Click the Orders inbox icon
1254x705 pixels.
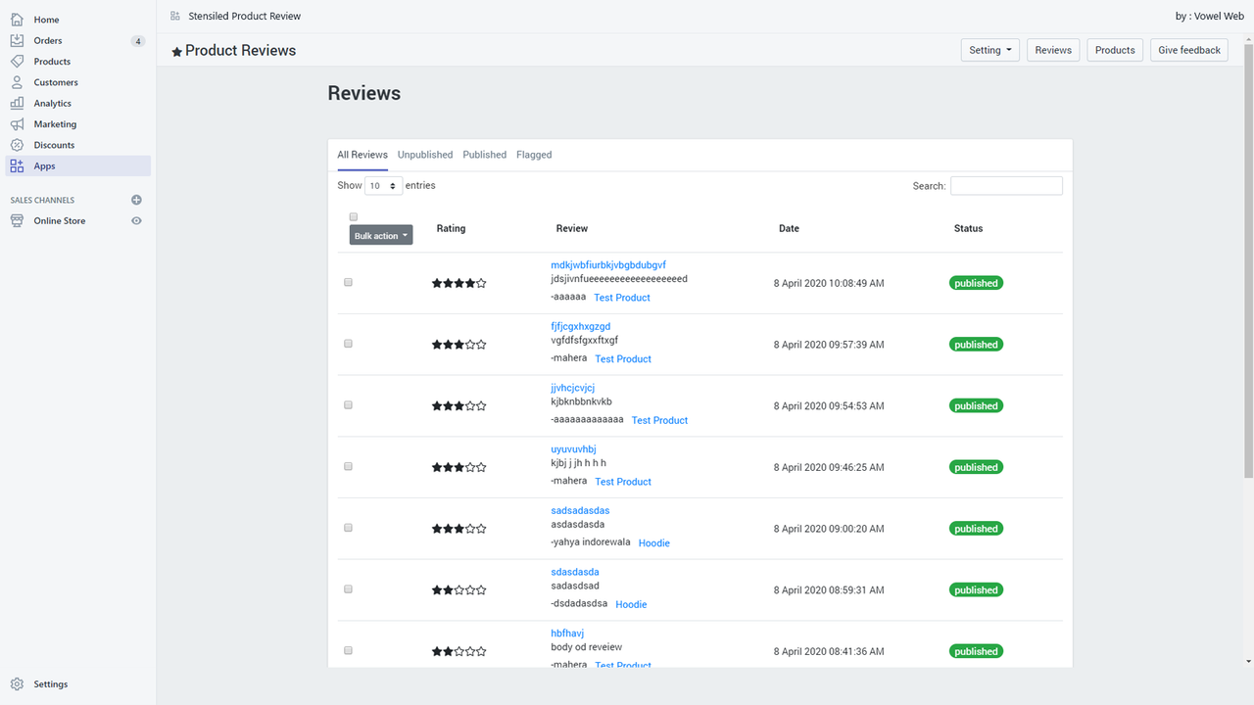(17, 40)
